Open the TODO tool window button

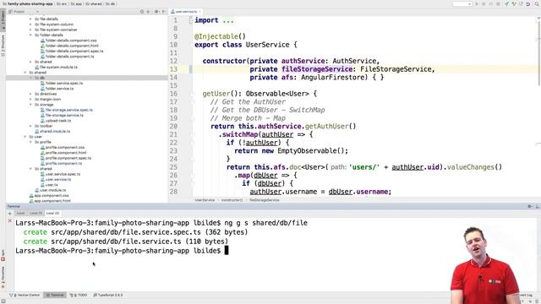[79, 295]
